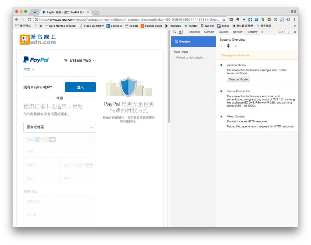This screenshot has width=311, height=245.
Task: Open the Hacker News bookmark
Action: click(x=152, y=26)
